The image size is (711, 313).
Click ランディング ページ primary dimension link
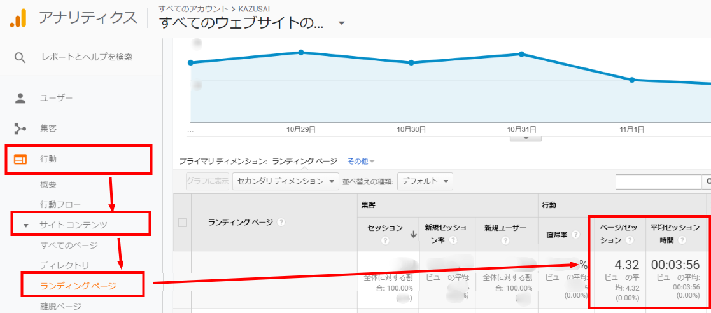[x=305, y=161]
